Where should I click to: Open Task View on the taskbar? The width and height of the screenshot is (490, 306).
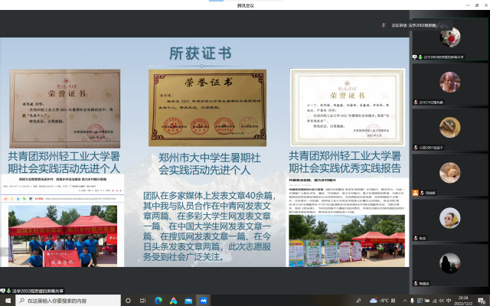[x=142, y=300]
